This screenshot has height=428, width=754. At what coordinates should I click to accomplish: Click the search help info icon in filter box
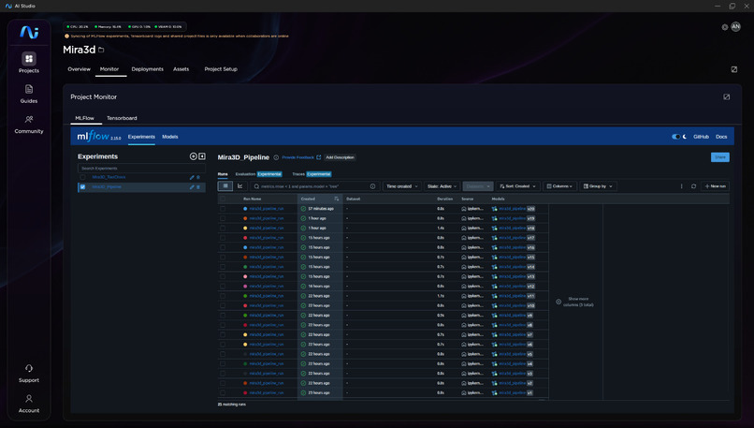(372, 186)
